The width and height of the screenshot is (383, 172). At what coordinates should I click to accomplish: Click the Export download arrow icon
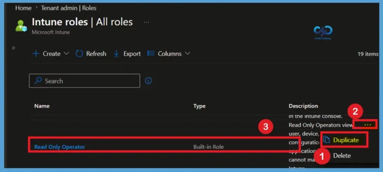(x=116, y=54)
